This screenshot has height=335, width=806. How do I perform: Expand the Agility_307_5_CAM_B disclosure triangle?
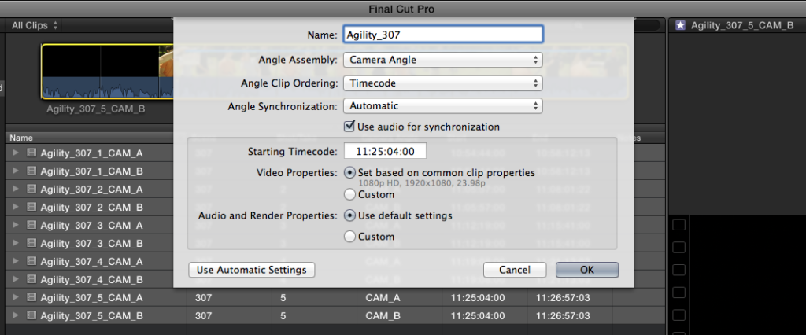(16, 315)
